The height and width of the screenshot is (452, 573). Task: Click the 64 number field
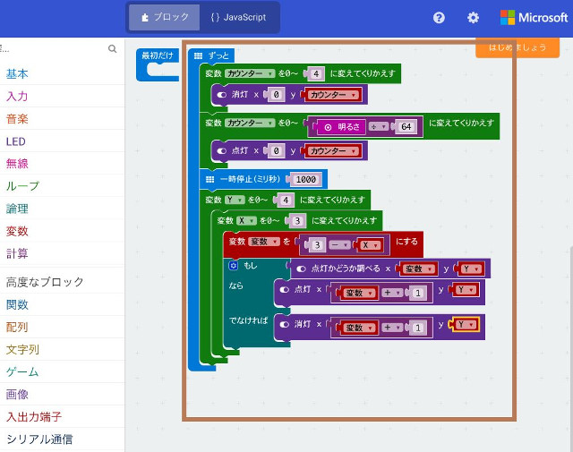click(406, 127)
